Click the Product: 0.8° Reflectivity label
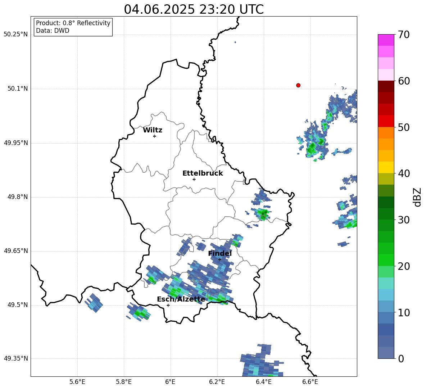This screenshot has width=426, height=389. (x=73, y=23)
